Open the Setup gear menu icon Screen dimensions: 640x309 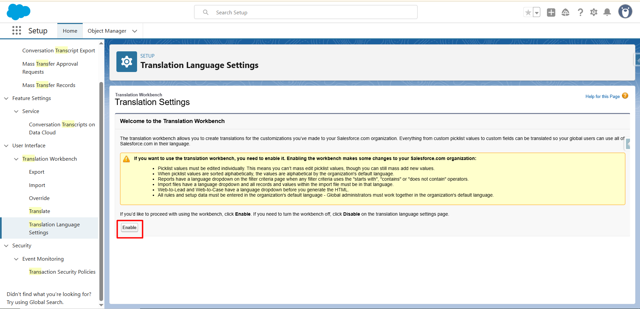point(594,12)
